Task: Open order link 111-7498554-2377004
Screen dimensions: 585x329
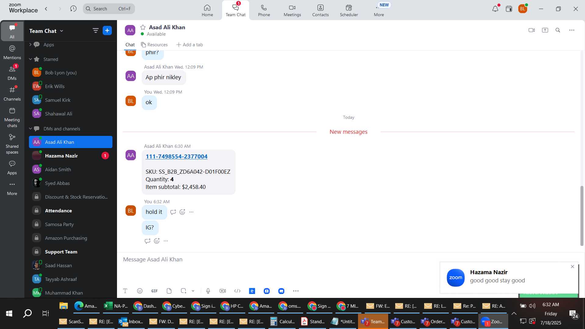Action: (176, 156)
